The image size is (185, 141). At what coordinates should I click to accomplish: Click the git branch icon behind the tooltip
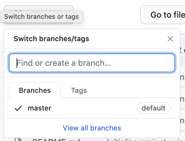pos(19,11)
